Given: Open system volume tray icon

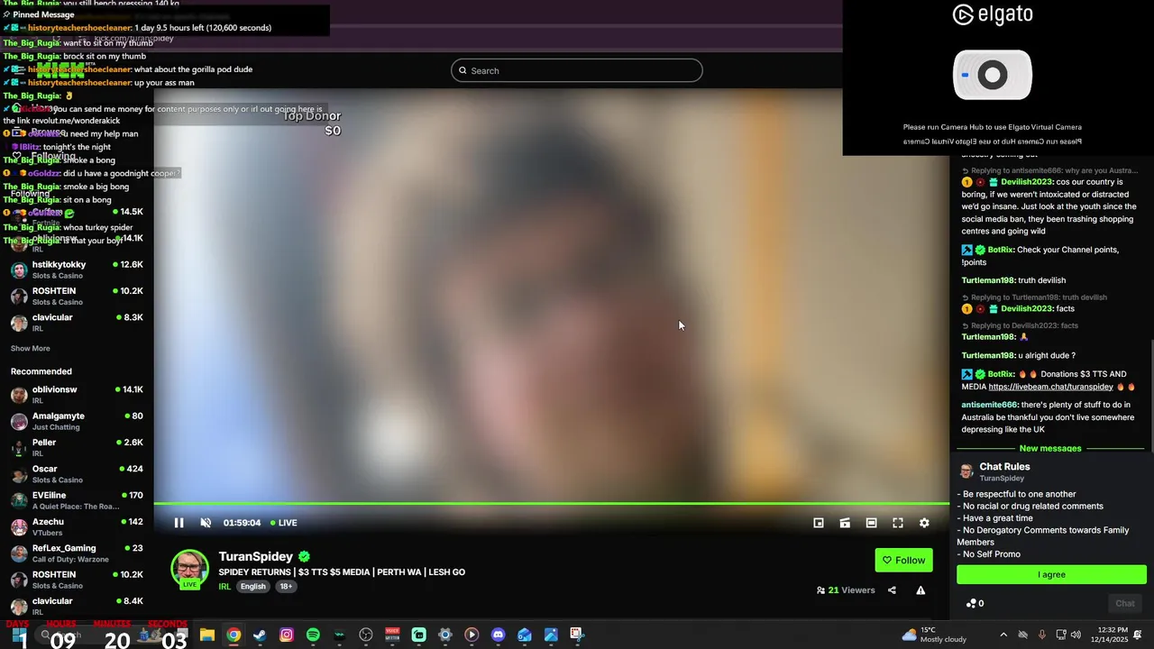Looking at the screenshot, I should (x=1076, y=635).
